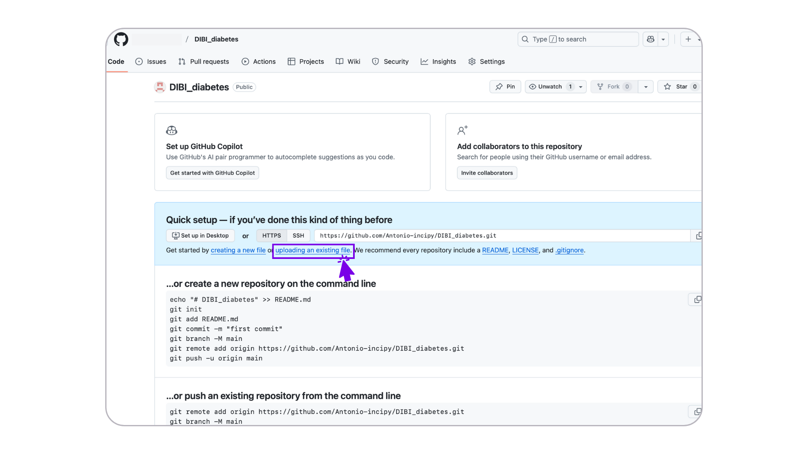
Task: Click Set up in Desktop
Action: click(x=200, y=235)
